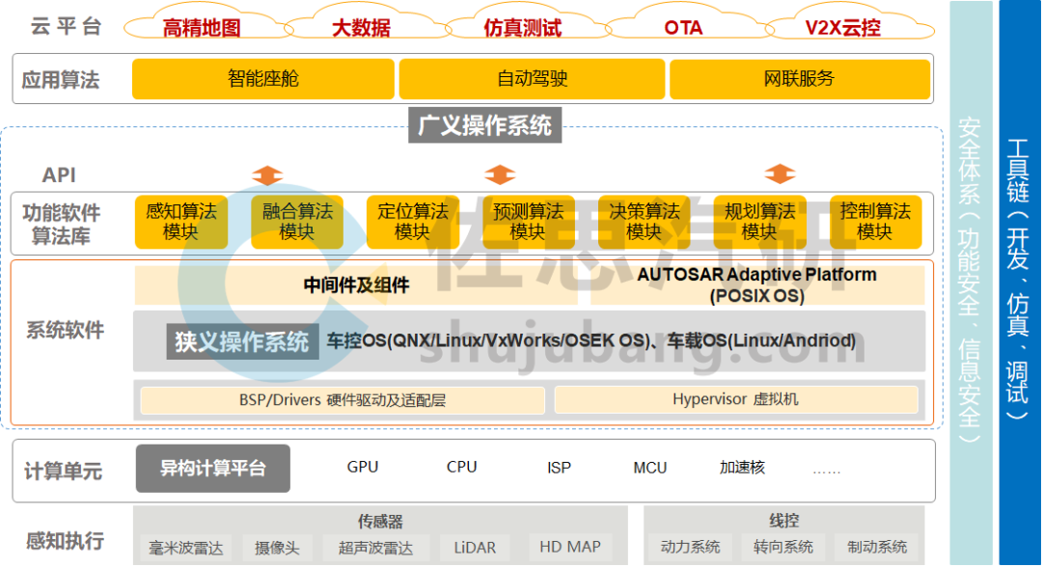
Task: Select the 计算单元 heading
Action: click(x=63, y=471)
